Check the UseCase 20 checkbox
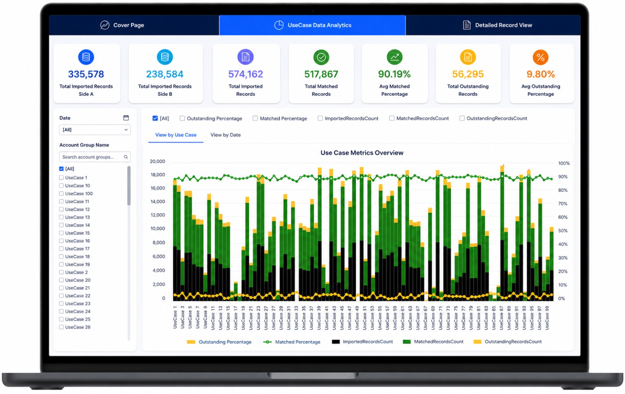 click(x=61, y=280)
